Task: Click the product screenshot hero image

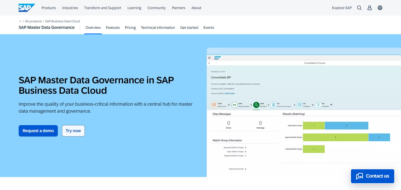Action: click(x=304, y=112)
